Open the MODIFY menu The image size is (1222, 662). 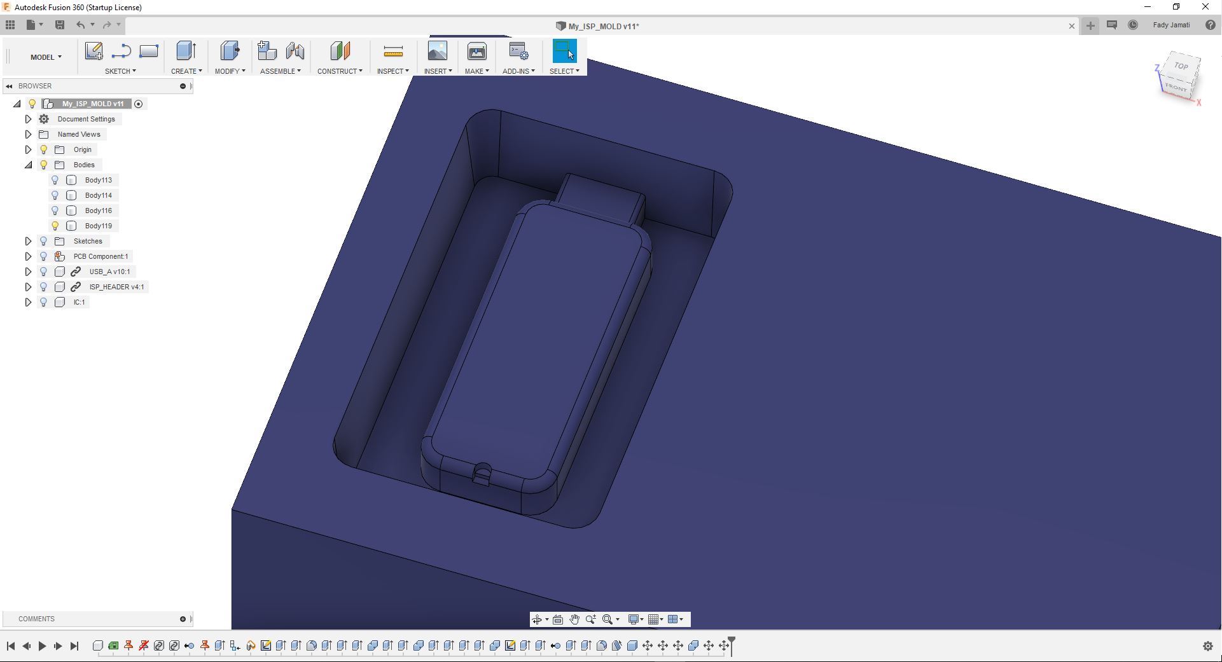point(230,71)
